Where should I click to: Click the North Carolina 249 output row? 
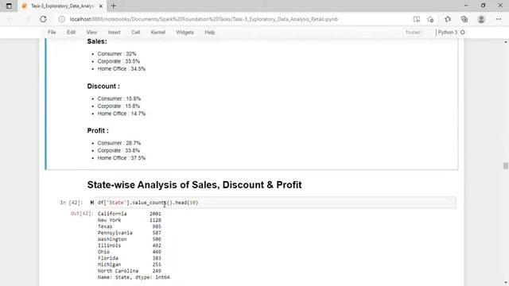point(129,271)
